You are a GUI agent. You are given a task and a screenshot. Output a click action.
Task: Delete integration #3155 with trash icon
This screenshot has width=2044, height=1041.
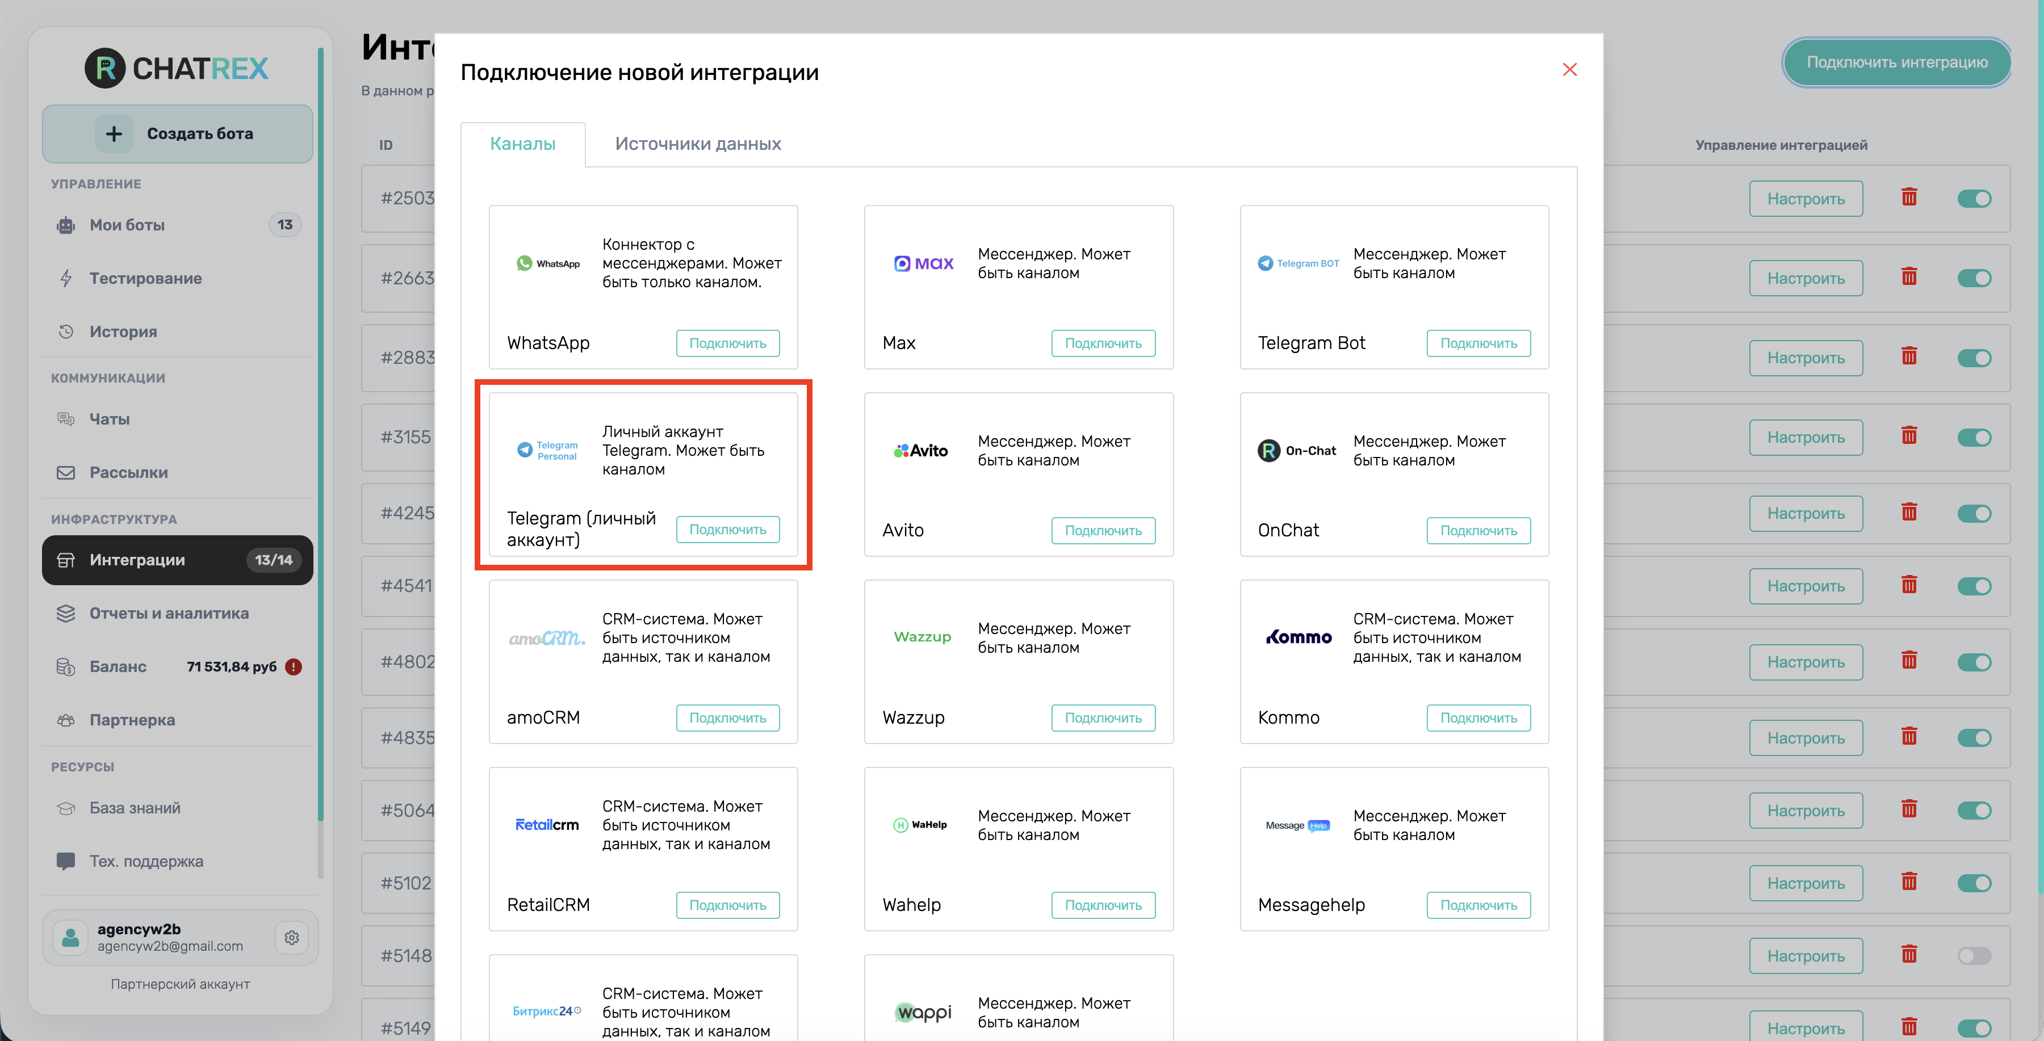coord(1909,435)
